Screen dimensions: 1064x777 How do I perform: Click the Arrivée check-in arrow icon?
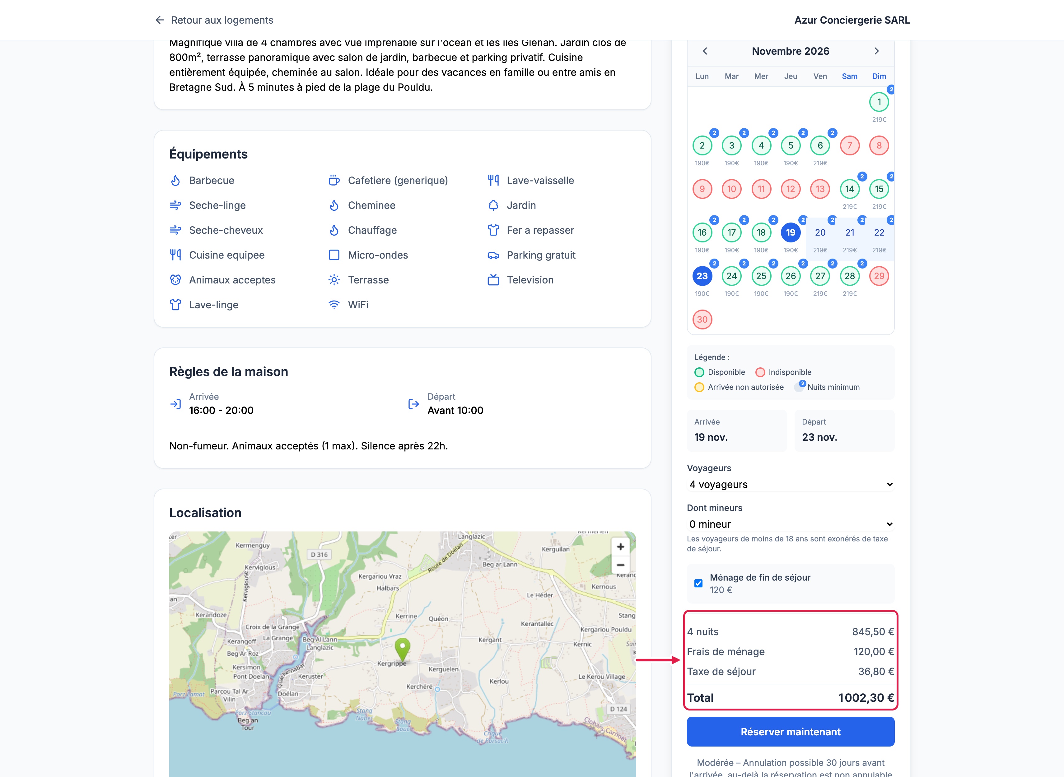175,404
